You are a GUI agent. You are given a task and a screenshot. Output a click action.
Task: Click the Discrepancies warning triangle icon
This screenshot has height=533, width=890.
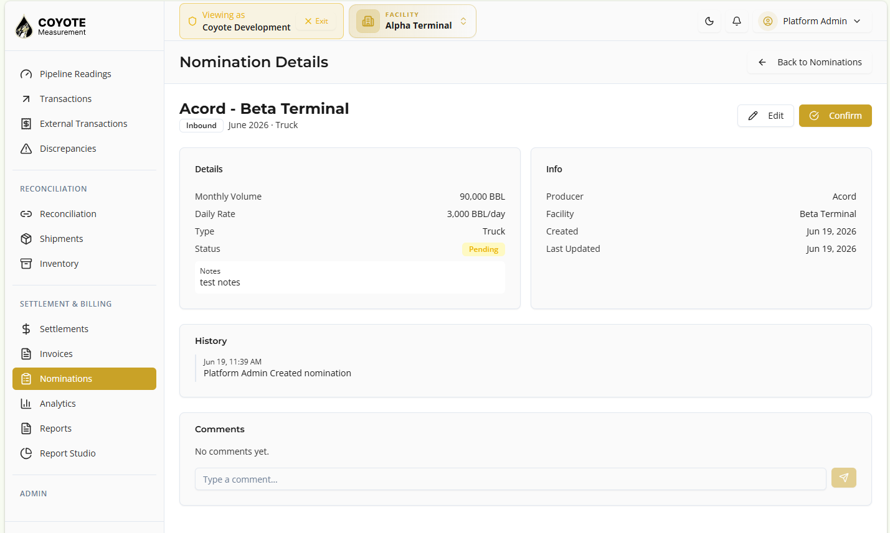coord(26,149)
